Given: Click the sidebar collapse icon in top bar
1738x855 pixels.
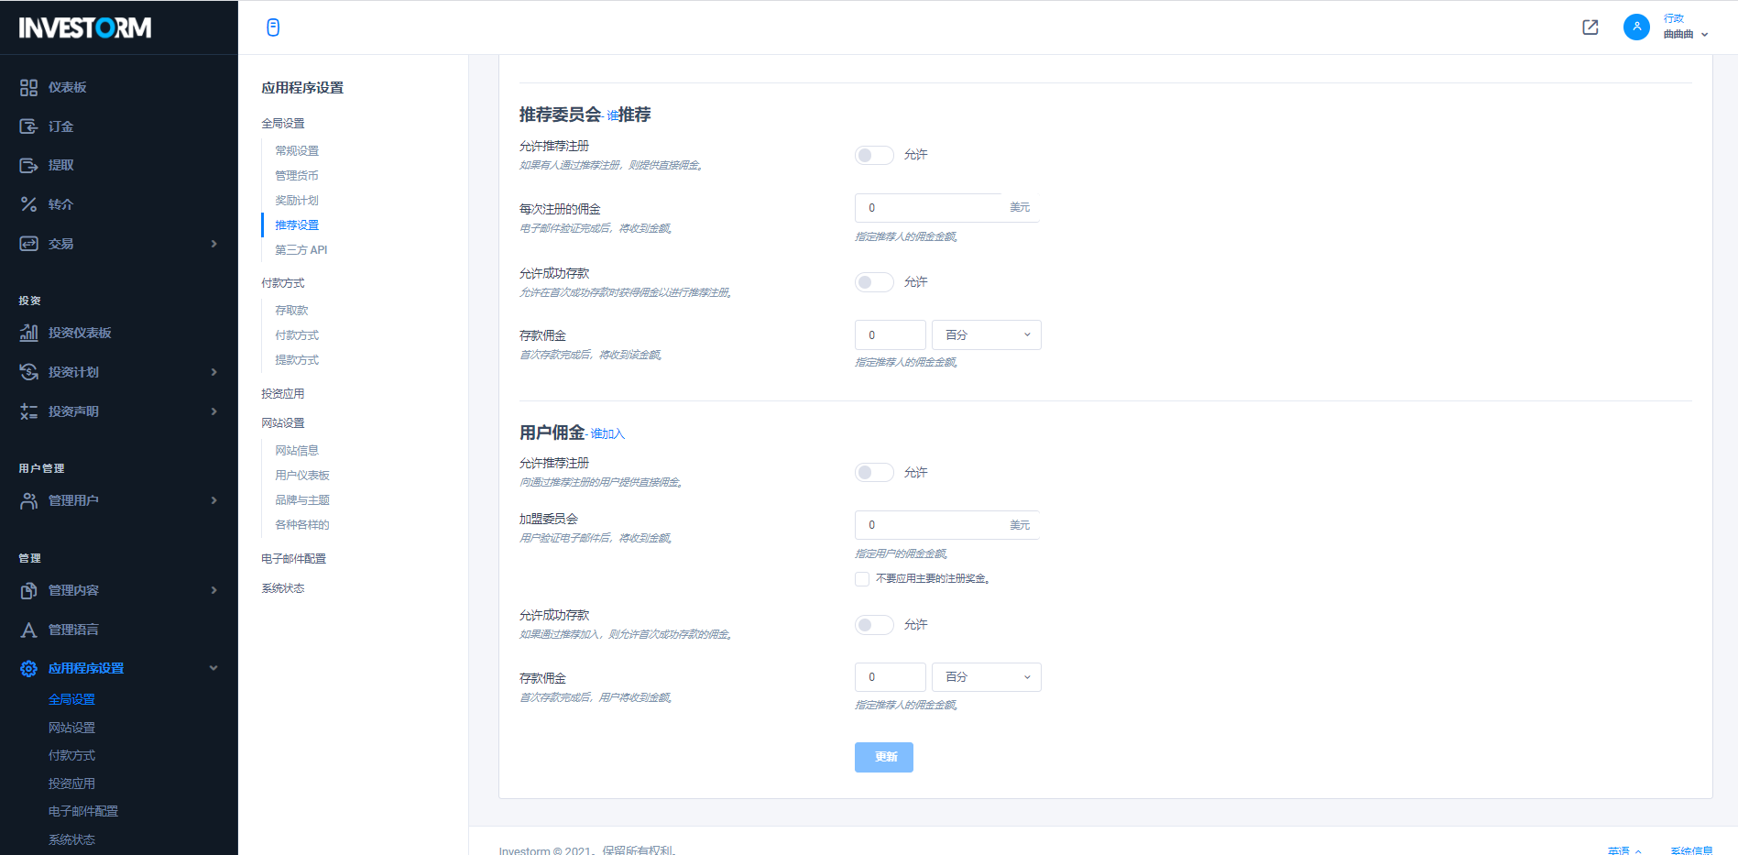Looking at the screenshot, I should coord(273,27).
